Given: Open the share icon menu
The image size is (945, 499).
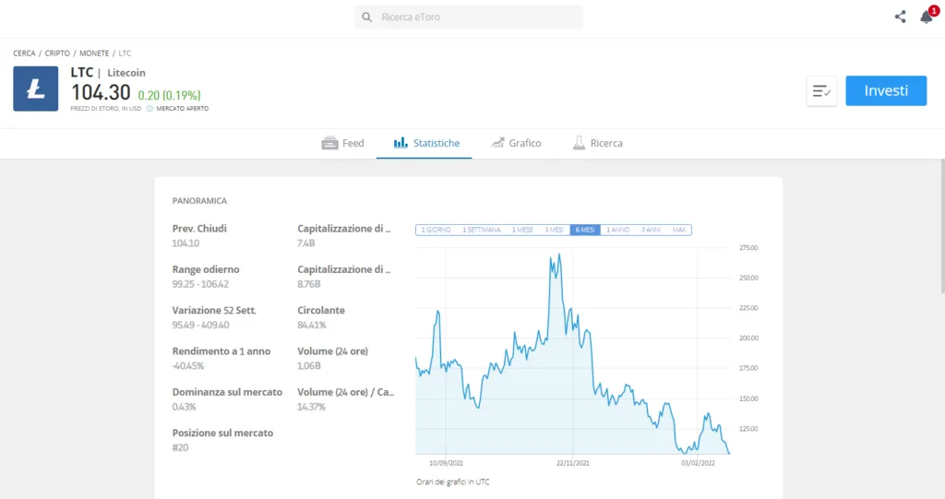Looking at the screenshot, I should click(x=900, y=17).
